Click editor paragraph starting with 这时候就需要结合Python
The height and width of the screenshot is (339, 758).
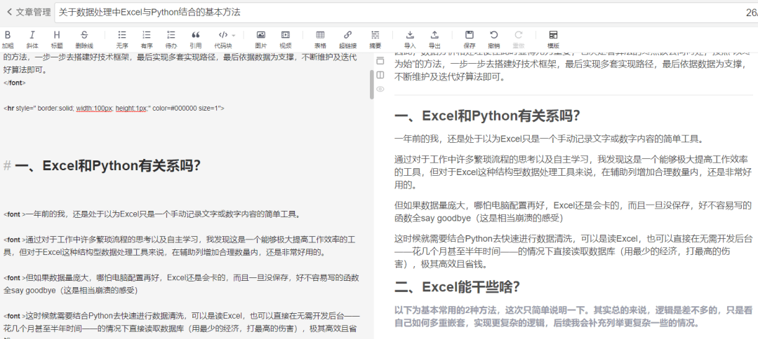pos(181,326)
